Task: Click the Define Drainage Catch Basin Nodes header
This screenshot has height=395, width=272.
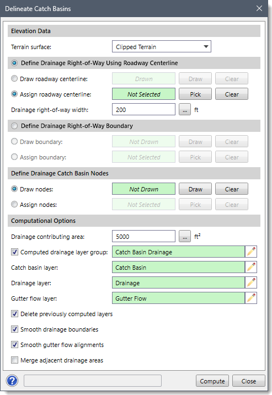Action: pyautogui.click(x=134, y=173)
